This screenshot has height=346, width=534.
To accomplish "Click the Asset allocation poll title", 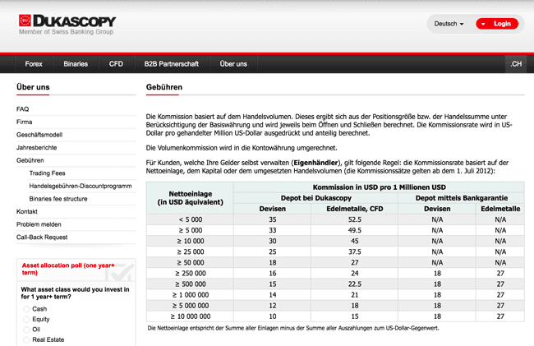I will [68, 269].
